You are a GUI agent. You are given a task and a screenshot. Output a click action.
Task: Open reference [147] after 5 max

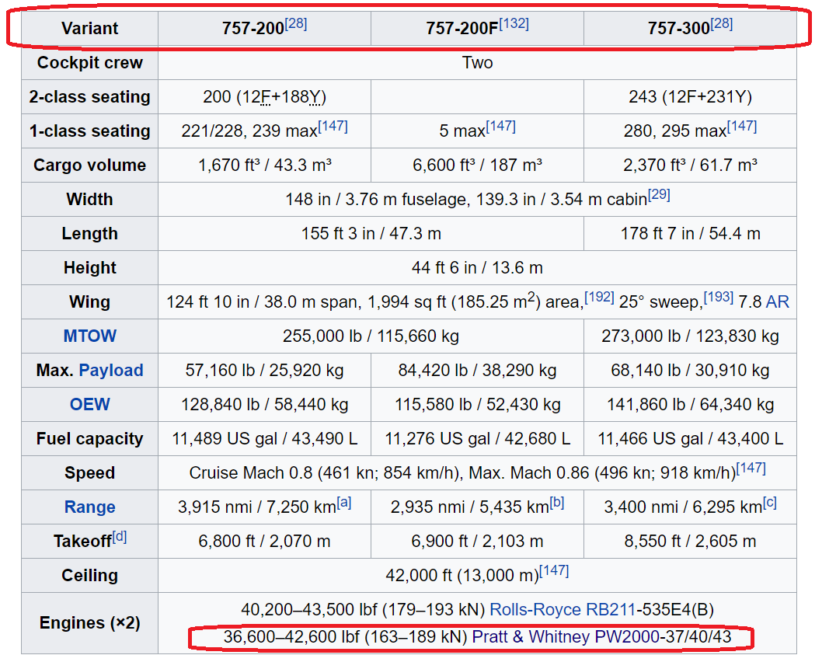coord(500,126)
